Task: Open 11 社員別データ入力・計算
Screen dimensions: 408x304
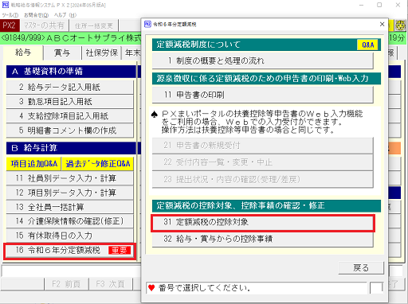Action: [69, 178]
